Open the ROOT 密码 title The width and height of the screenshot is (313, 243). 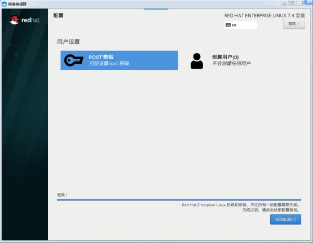coord(101,57)
